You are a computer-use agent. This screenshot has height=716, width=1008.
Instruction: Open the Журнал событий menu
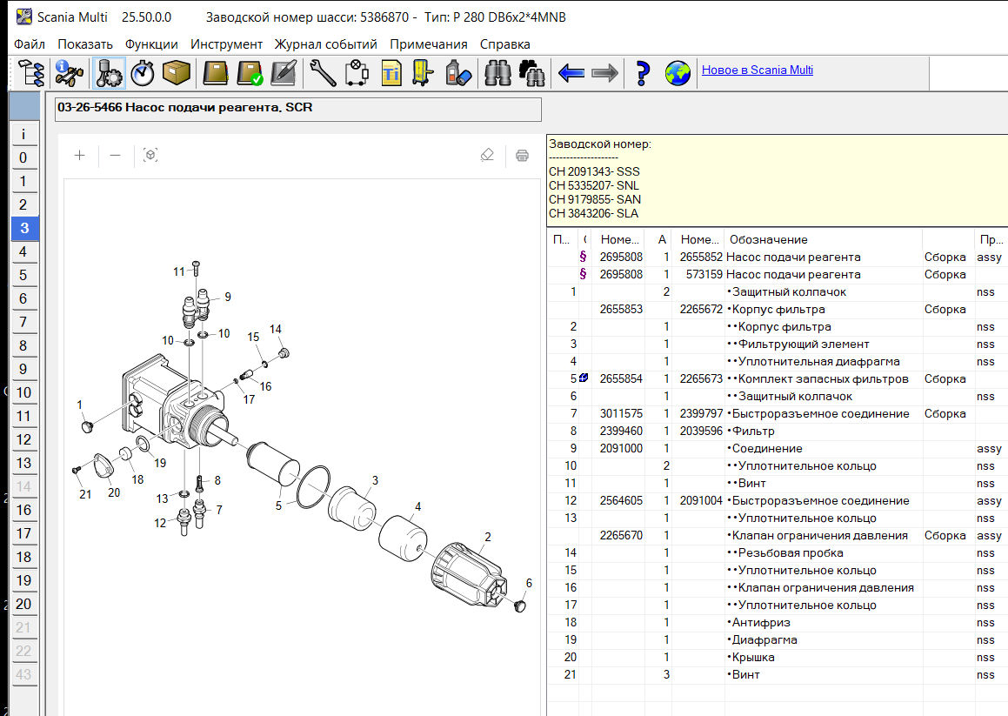(325, 43)
